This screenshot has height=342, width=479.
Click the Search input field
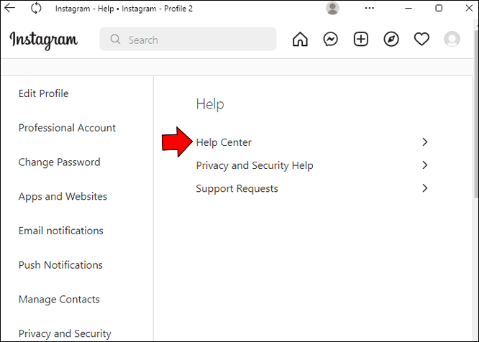point(194,40)
